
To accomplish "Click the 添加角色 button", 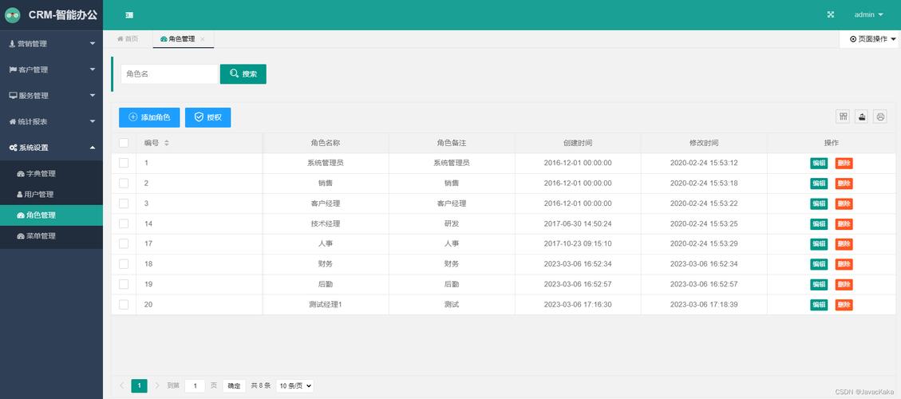I will coord(149,117).
